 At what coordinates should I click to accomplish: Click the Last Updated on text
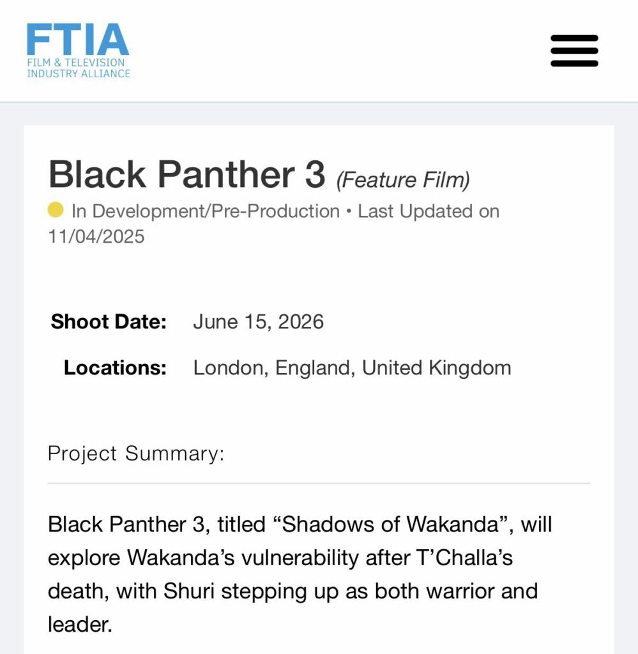point(429,211)
